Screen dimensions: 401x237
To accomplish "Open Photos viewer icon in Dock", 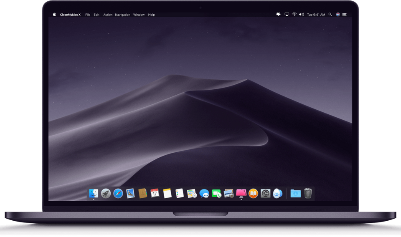I will (x=228, y=194).
